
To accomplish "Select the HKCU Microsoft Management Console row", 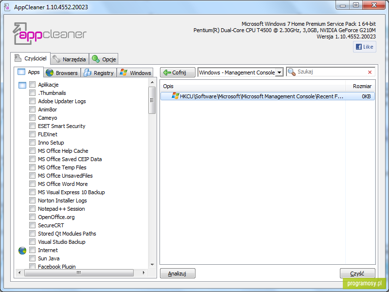I will click(x=267, y=96).
